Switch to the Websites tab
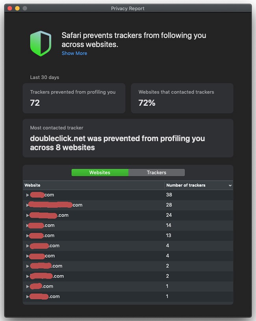Image resolution: width=256 pixels, height=321 pixels. [x=100, y=173]
